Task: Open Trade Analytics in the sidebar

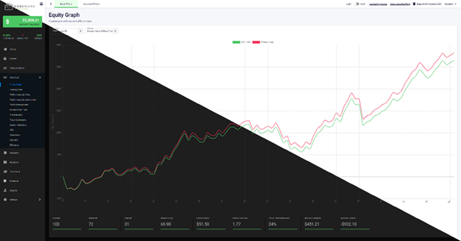Action: (17, 68)
